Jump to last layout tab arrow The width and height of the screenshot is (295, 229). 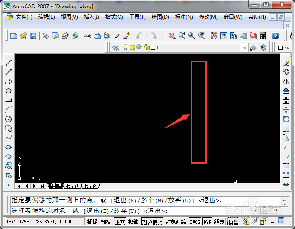coord(42,186)
